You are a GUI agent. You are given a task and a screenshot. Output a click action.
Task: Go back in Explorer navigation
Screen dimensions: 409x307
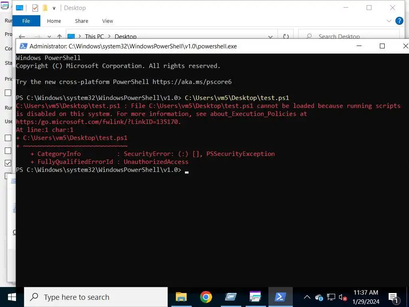coord(22,36)
